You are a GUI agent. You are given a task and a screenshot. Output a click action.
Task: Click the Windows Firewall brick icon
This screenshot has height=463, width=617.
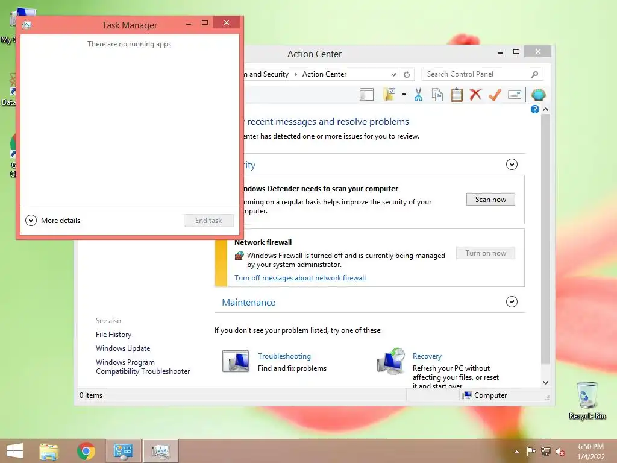point(239,256)
